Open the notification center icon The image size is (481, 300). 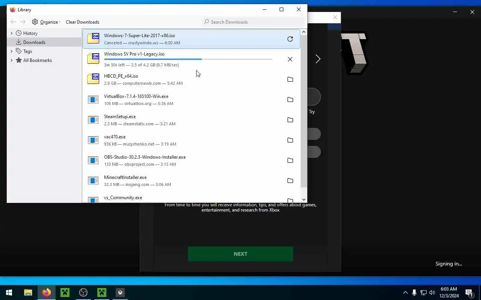pyautogui.click(x=469, y=292)
